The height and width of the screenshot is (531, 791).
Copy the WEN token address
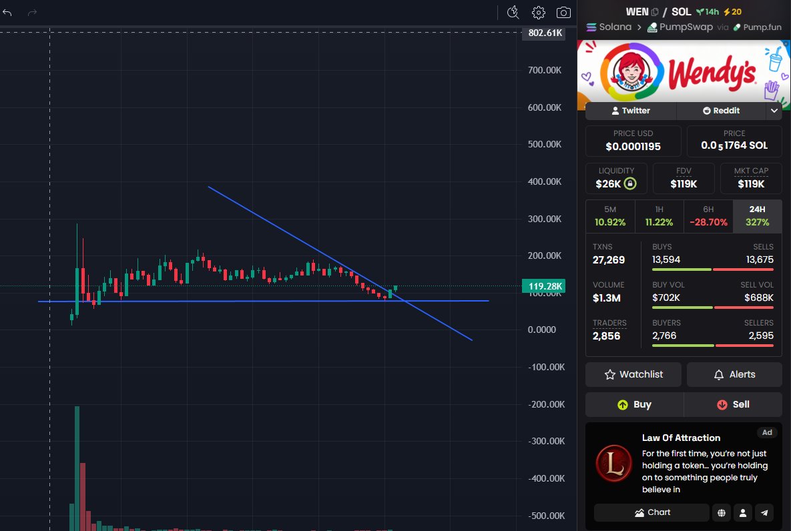(655, 11)
